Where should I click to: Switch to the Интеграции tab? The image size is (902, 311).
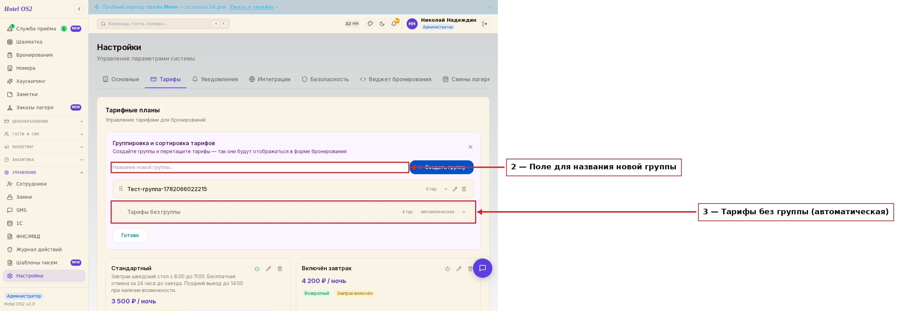270,79
